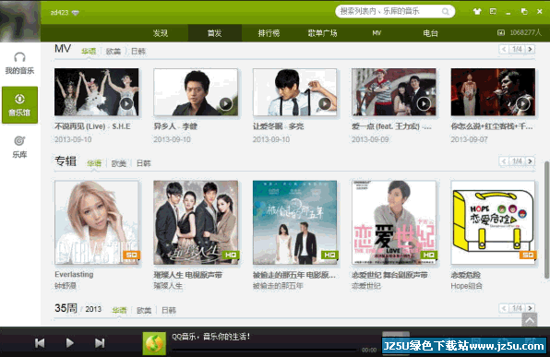
Task: Go to next page of 专辑 section
Action: 530,161
